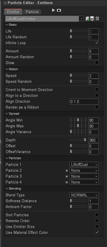The width and height of the screenshot is (107, 247).
Task: Create a new emitter with plus icon
Action: pos(87,19)
